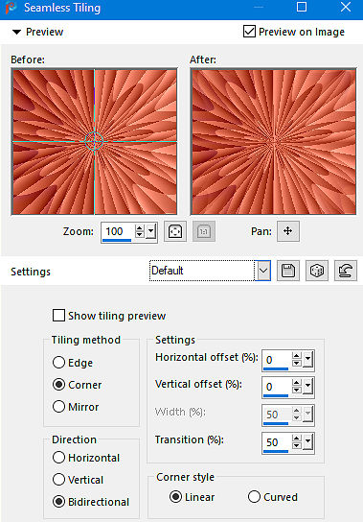Toggle the Preview on Image checkbox

249,32
